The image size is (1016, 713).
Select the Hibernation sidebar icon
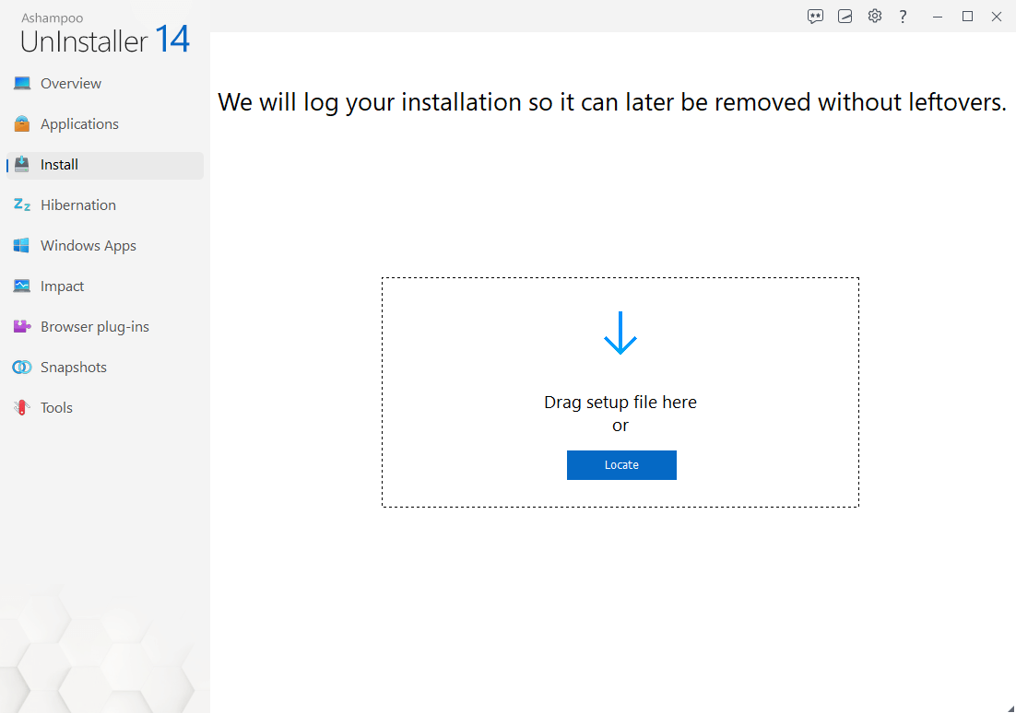pos(22,205)
